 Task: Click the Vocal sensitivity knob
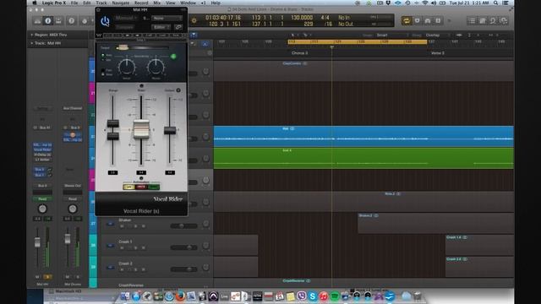pos(127,68)
